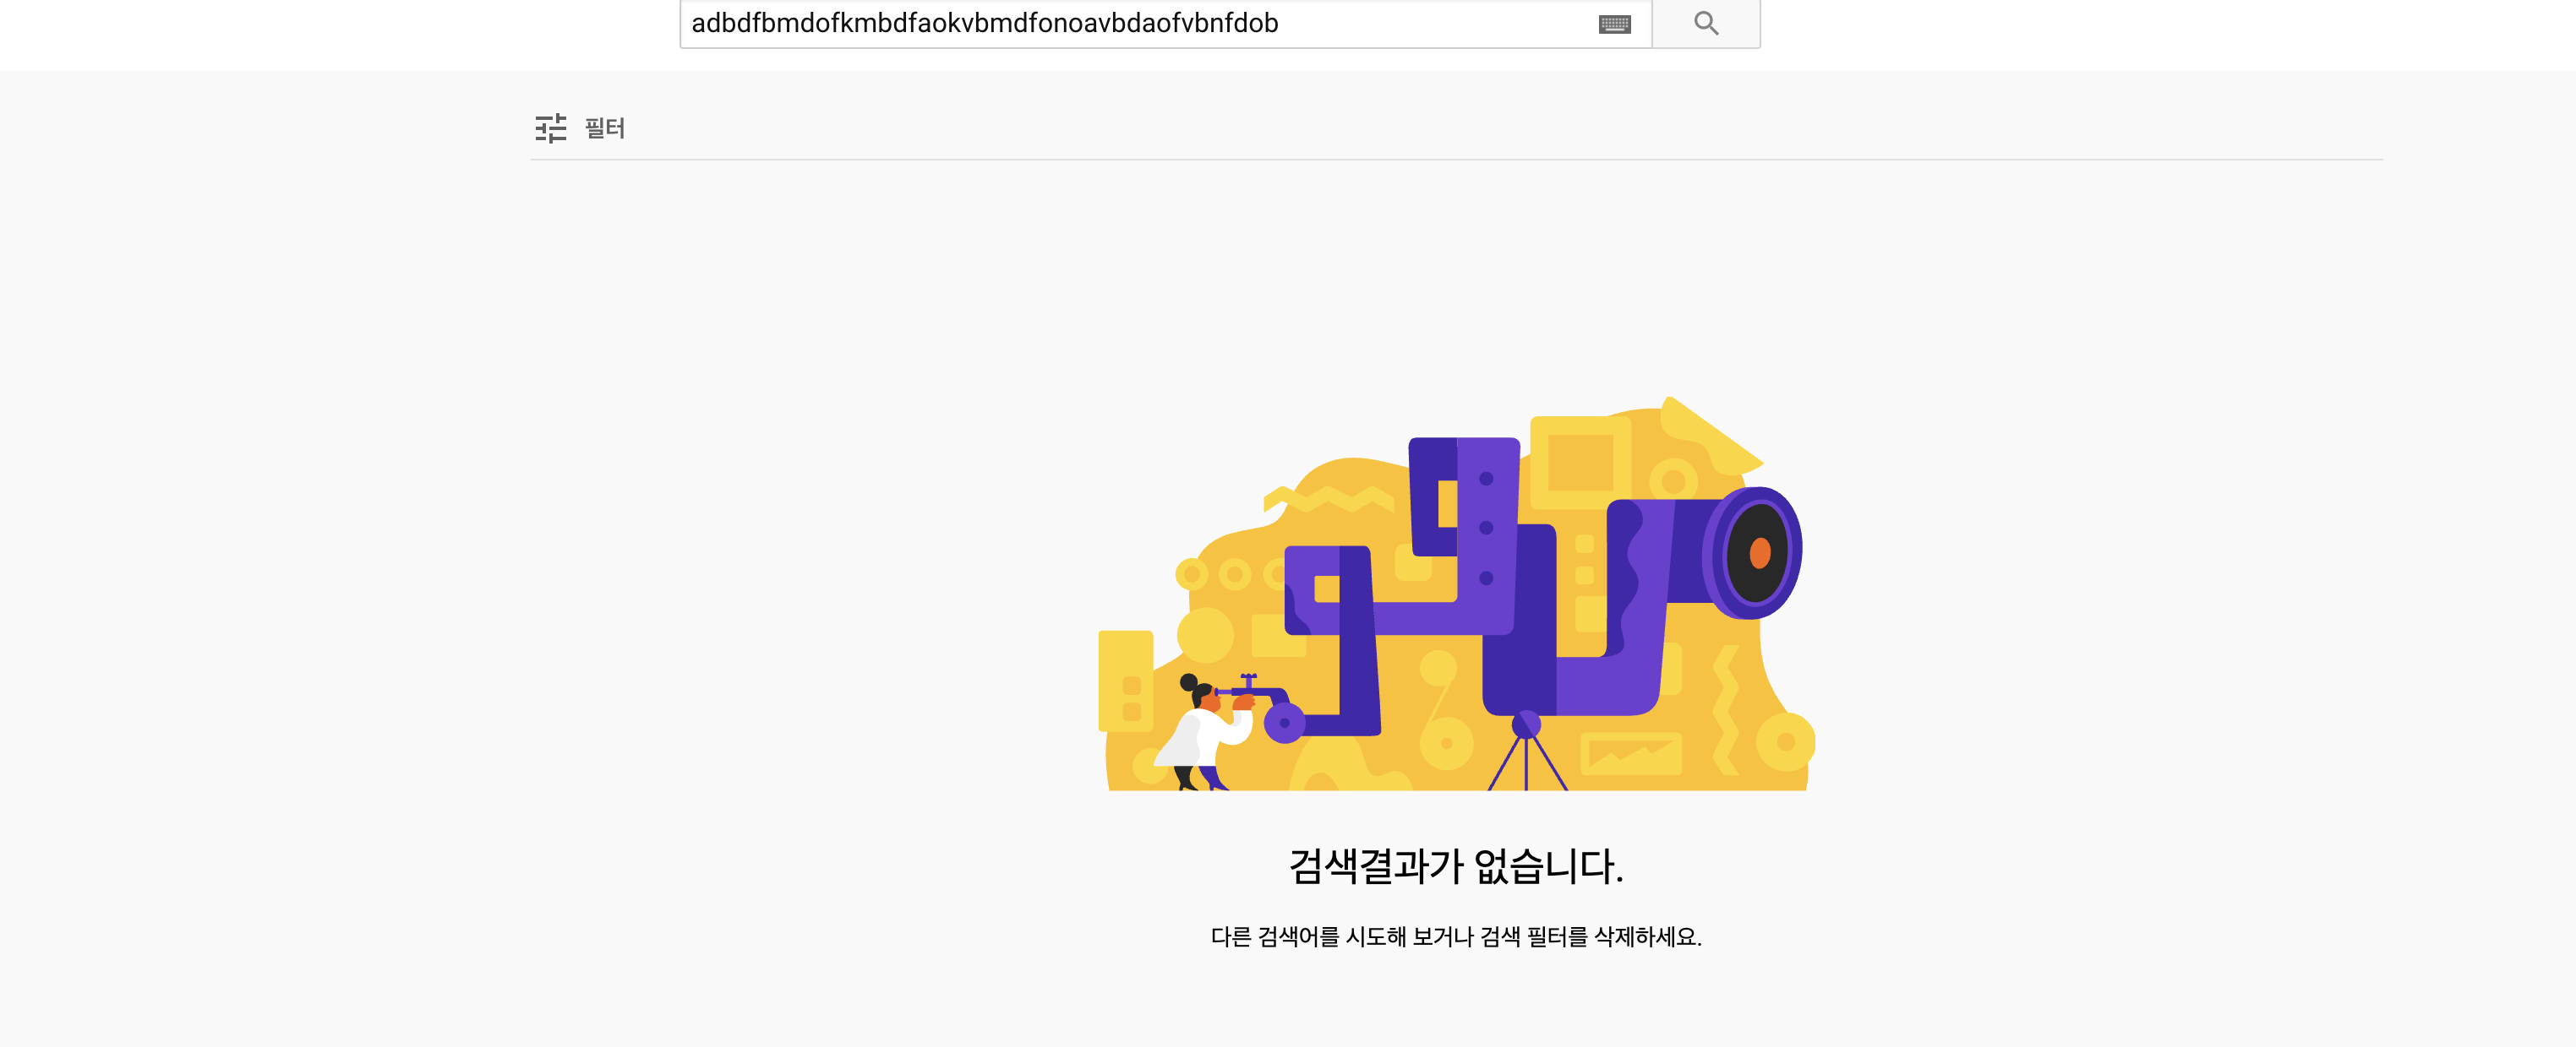This screenshot has width=2576, height=1047.
Task: Click the small valve on the pipe
Action: pos(1248,681)
